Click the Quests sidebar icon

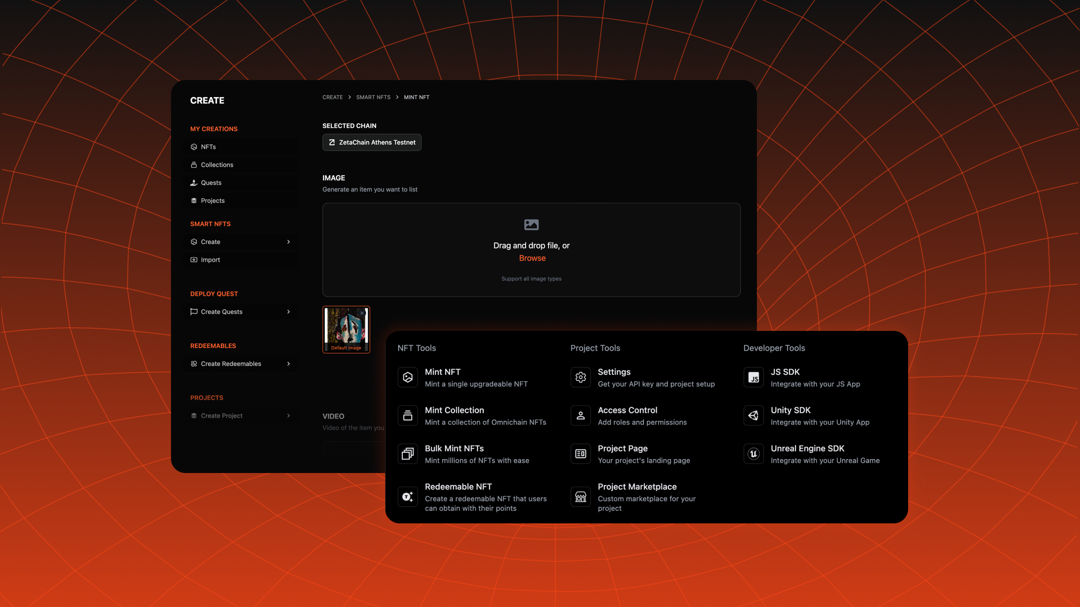click(194, 183)
